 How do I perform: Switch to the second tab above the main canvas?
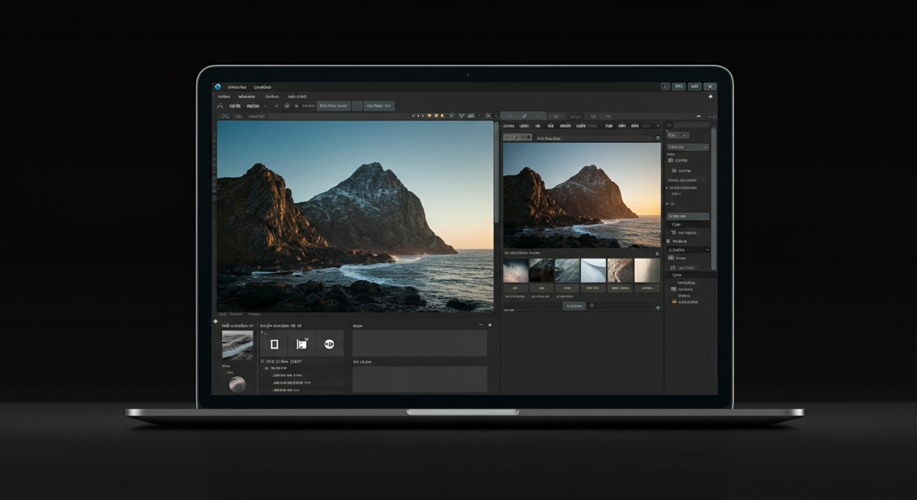point(239,116)
